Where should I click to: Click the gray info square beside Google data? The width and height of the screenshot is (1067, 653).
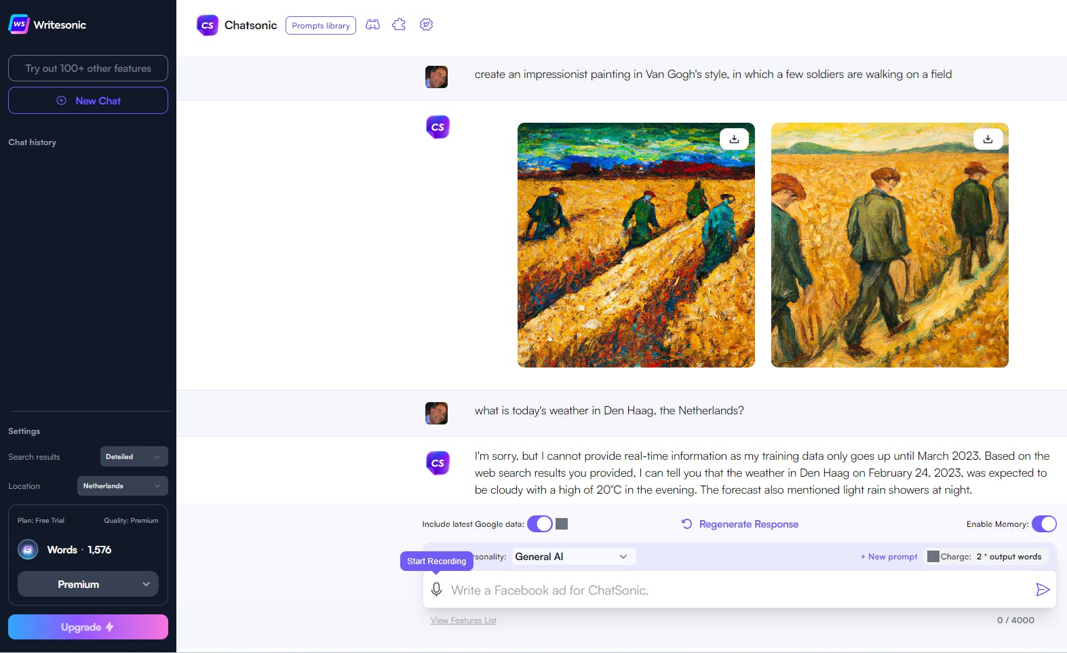(562, 523)
